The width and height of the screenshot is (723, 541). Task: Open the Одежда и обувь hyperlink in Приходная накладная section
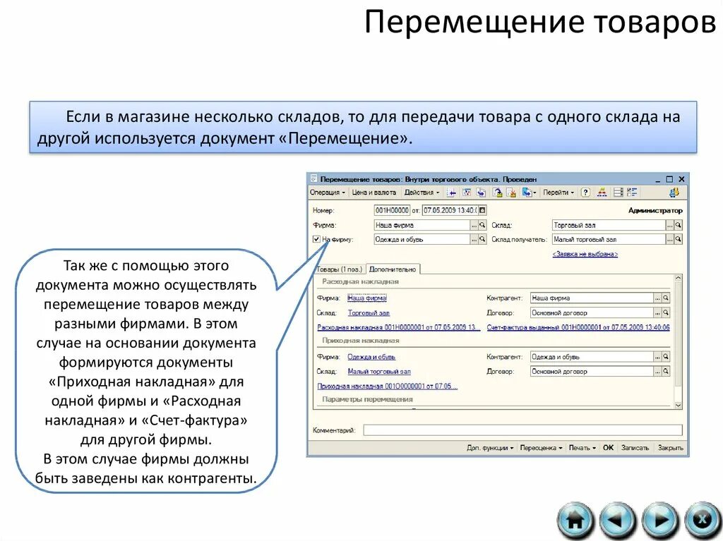click(x=371, y=357)
